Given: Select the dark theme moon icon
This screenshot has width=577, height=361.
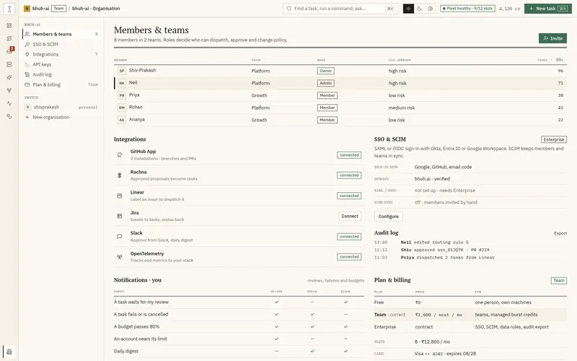Looking at the screenshot, I should click(420, 9).
